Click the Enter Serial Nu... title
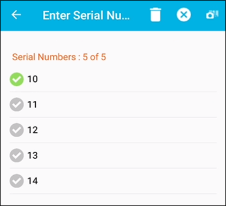The height and width of the screenshot is (206, 226). [86, 15]
